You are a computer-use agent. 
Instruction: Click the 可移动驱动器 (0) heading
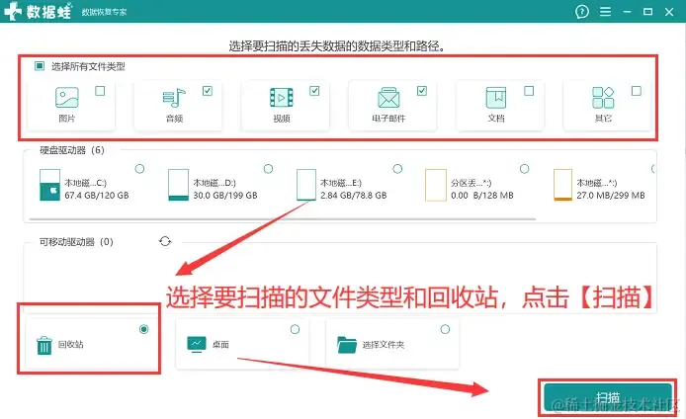[x=76, y=242]
